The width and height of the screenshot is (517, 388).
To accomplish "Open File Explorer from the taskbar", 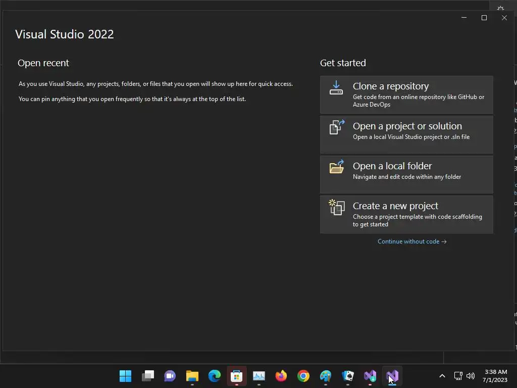I will [192, 376].
